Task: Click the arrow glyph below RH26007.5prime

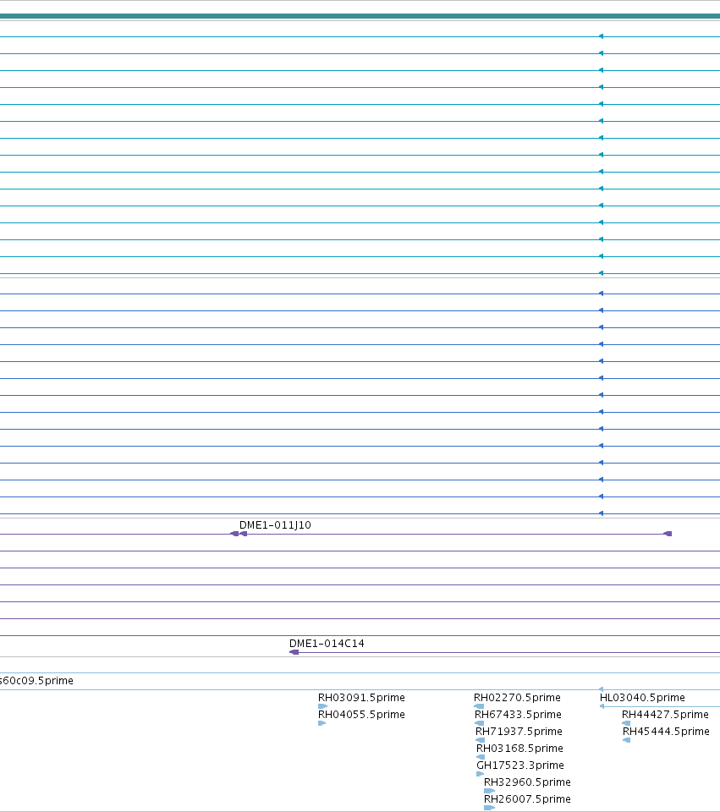Action: pyautogui.click(x=490, y=808)
